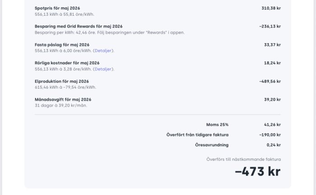Click the Öresavrundning label

coord(212,145)
